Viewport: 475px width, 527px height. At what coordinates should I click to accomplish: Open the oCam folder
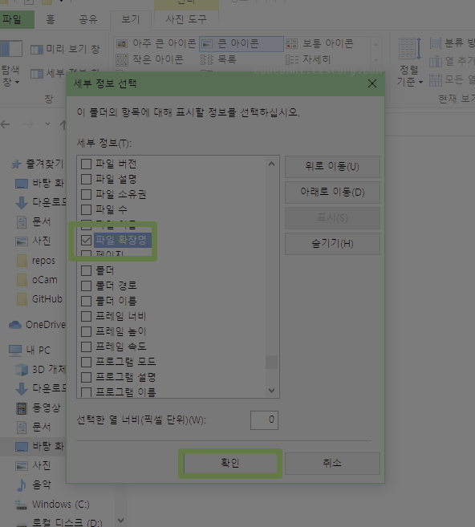[37, 280]
